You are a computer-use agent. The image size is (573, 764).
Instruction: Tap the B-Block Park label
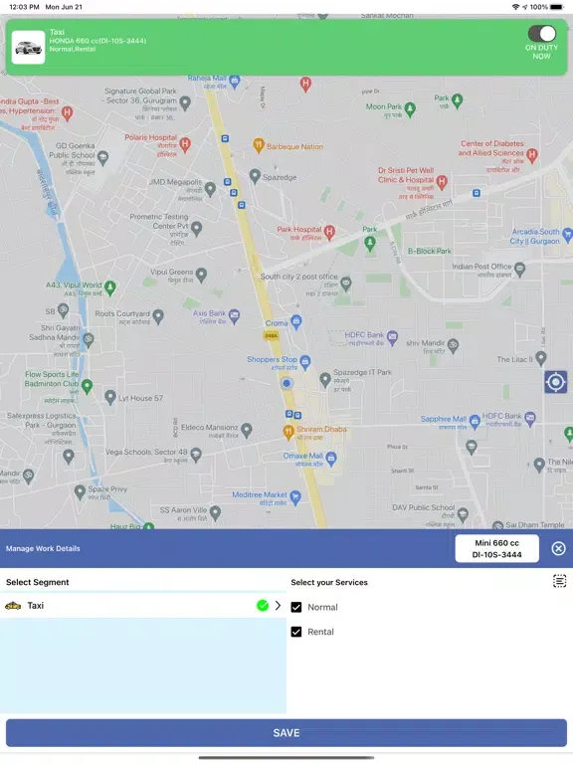coord(430,251)
